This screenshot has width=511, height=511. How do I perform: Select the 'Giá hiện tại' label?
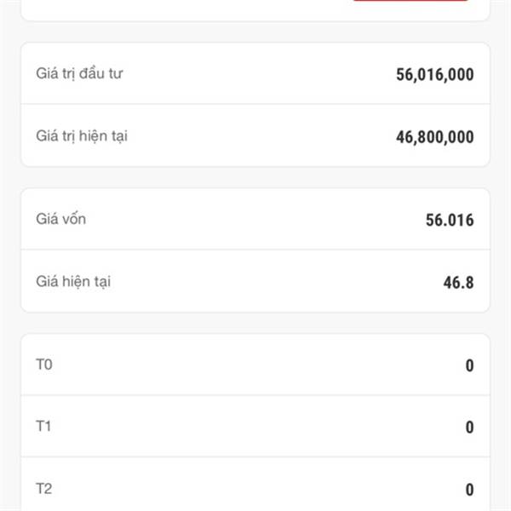(x=73, y=282)
